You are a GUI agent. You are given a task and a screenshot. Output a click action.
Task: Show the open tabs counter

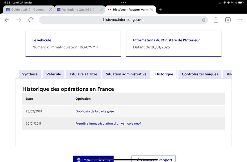point(228,20)
